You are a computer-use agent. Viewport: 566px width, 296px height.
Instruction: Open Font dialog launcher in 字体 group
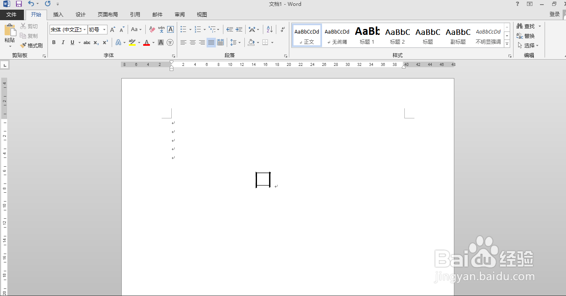[x=173, y=56]
